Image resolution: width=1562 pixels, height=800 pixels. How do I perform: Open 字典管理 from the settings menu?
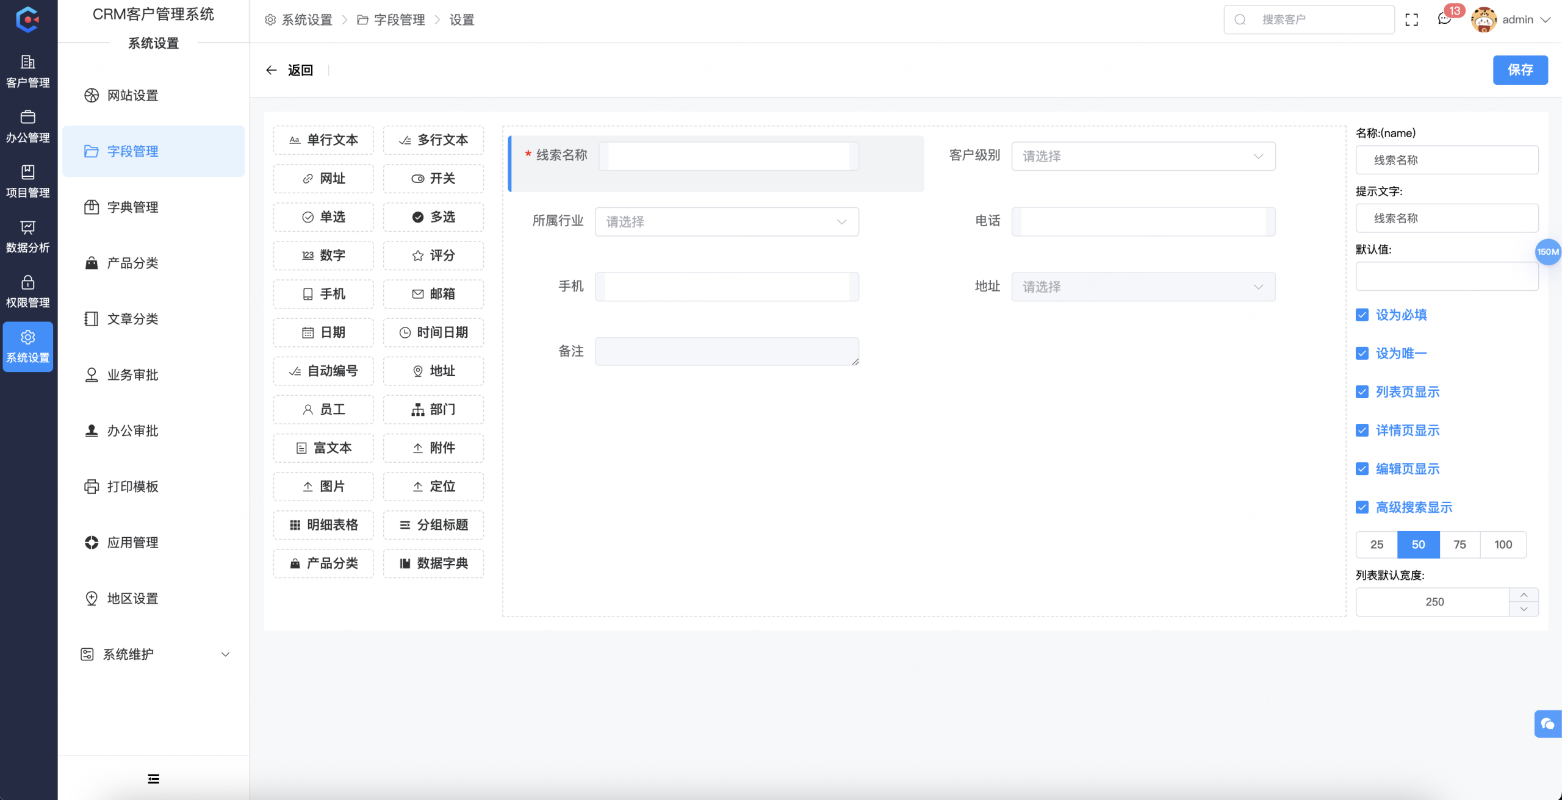tap(132, 207)
